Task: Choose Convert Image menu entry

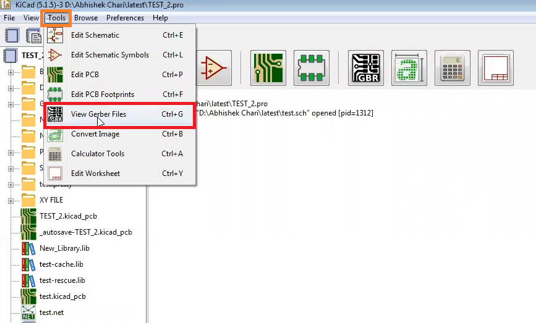Action: coord(120,134)
